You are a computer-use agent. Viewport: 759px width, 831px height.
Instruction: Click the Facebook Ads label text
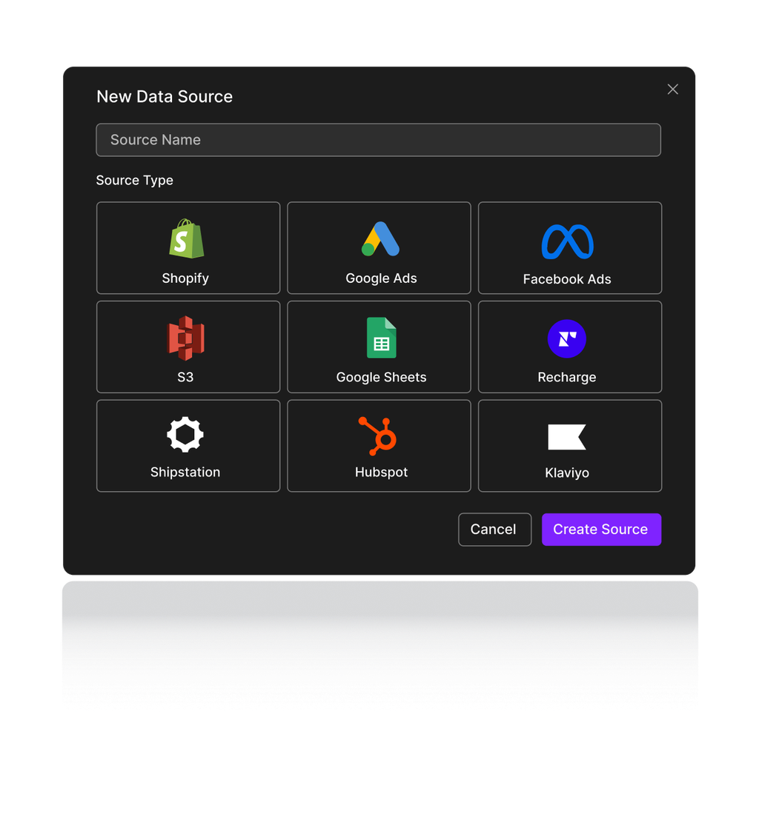tap(566, 279)
